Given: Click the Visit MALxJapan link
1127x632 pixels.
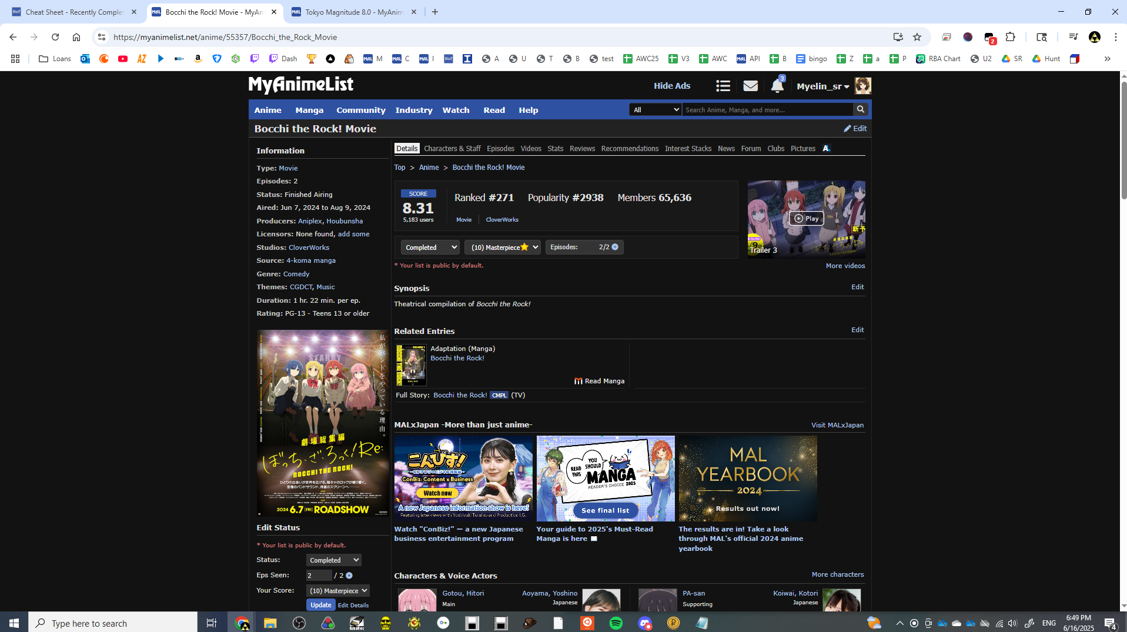Looking at the screenshot, I should pyautogui.click(x=837, y=425).
